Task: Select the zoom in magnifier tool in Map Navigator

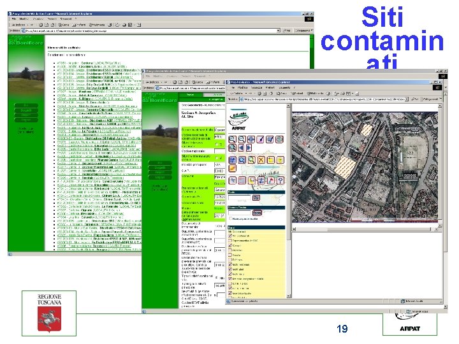Action: pos(233,140)
